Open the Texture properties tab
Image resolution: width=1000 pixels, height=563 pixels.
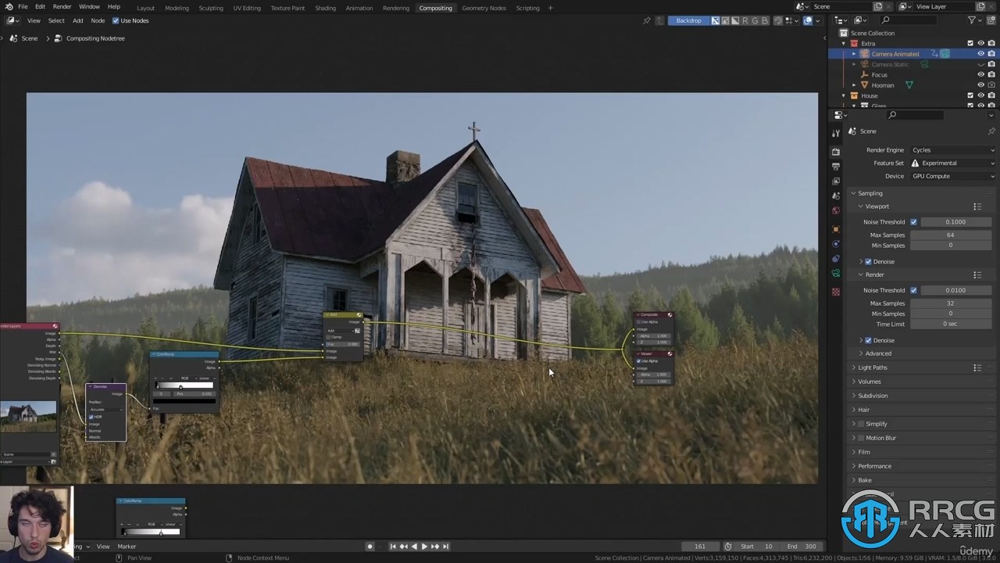[836, 292]
